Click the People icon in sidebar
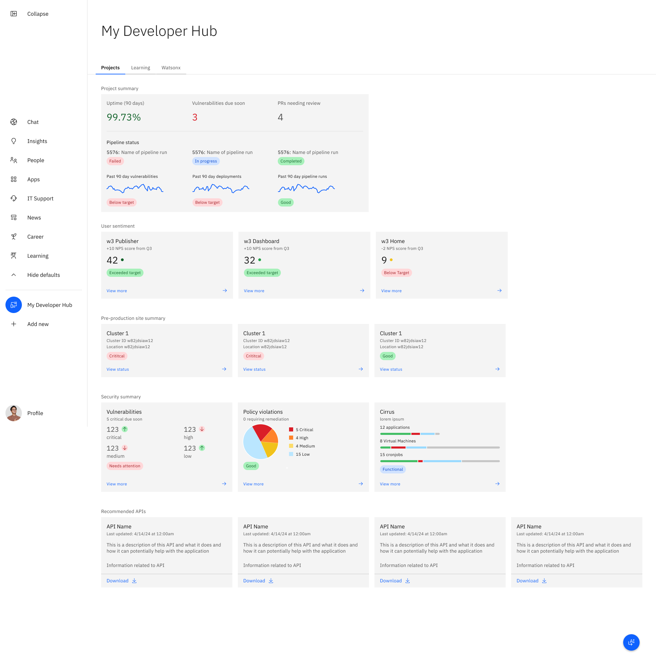The image size is (656, 667). [14, 160]
